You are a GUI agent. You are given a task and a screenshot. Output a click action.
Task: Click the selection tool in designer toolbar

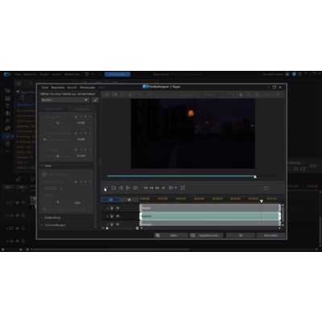coord(107,94)
